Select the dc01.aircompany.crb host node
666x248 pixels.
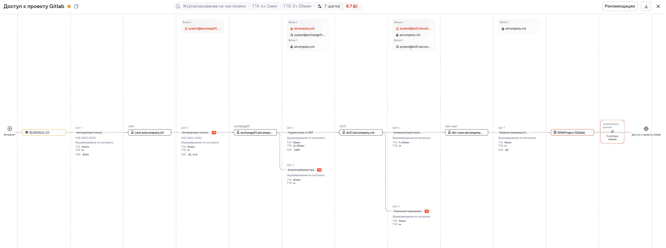361,133
